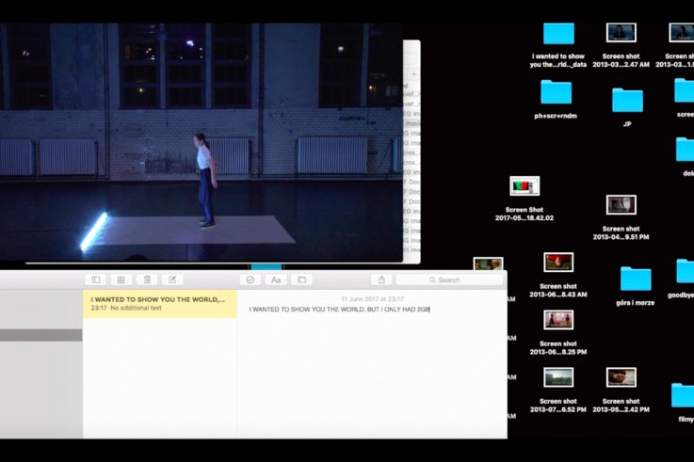
Task: Select Screen shot 2013-04...9.51 PM thumbnail
Action: [621, 205]
